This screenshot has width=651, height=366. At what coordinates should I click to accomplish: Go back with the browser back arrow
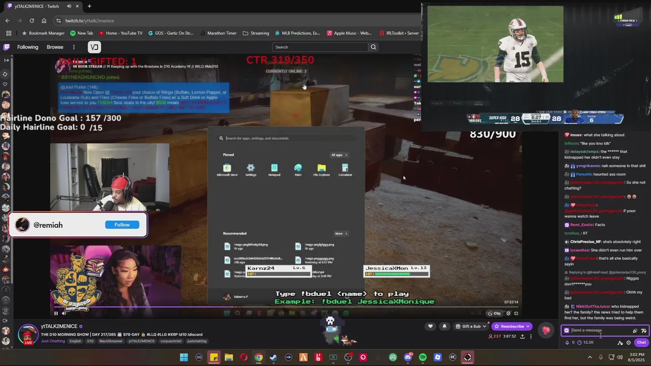(x=7, y=21)
